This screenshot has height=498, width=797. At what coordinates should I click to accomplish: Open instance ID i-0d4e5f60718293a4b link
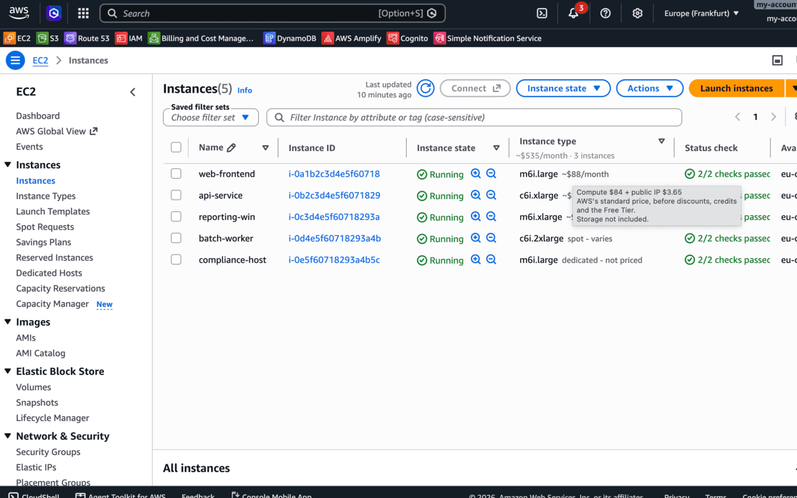click(x=335, y=238)
